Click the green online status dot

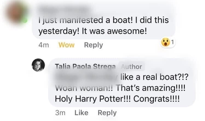[25, 20]
